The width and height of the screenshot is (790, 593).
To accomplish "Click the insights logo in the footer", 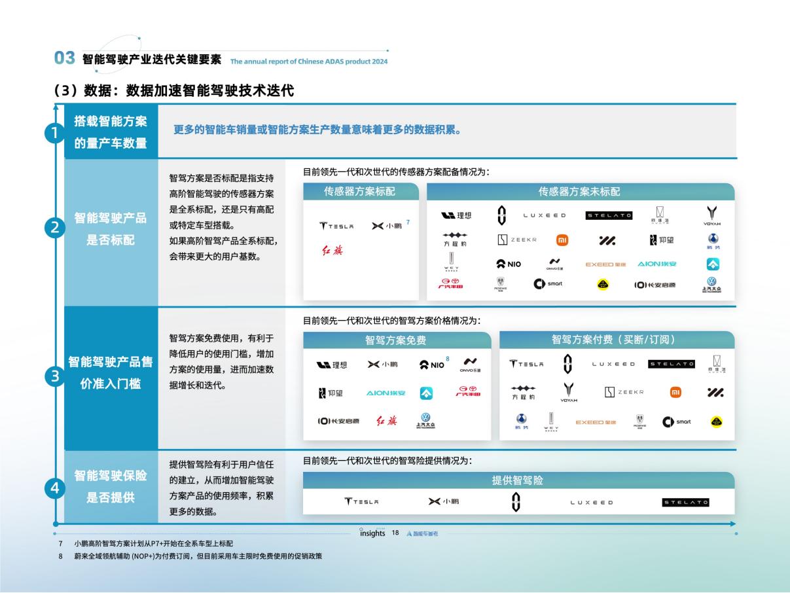I will [372, 532].
